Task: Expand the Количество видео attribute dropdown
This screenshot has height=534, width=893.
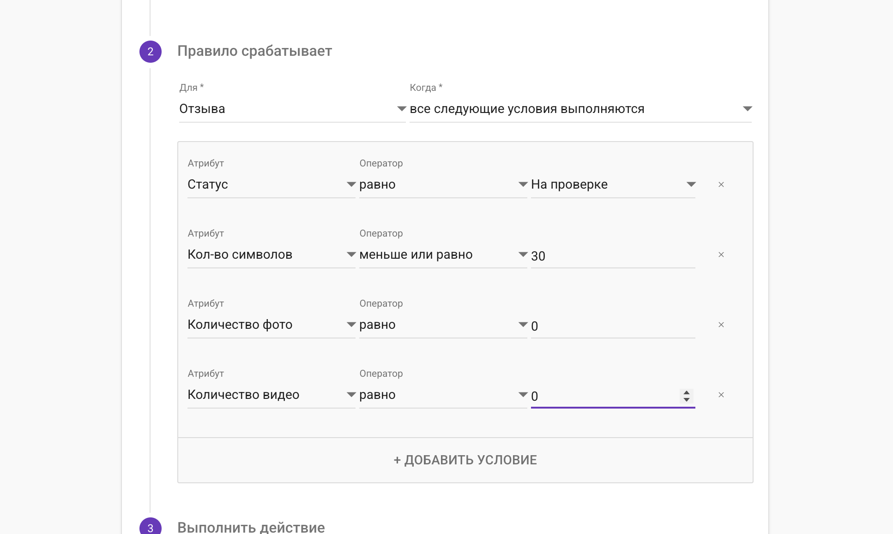Action: (x=271, y=395)
